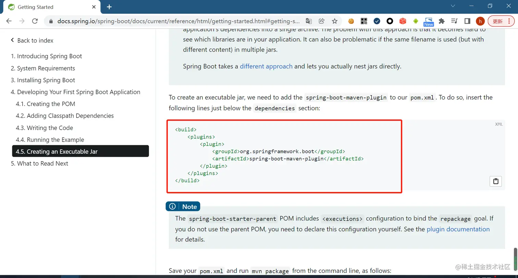This screenshot has width=518, height=278.
Task: Open the profile avatar labeled h
Action: pyautogui.click(x=480, y=21)
